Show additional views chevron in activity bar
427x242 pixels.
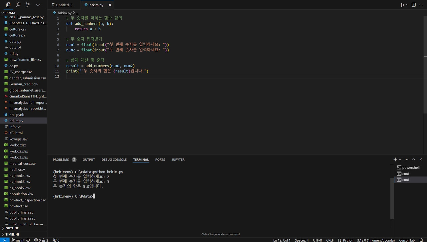click(38, 5)
